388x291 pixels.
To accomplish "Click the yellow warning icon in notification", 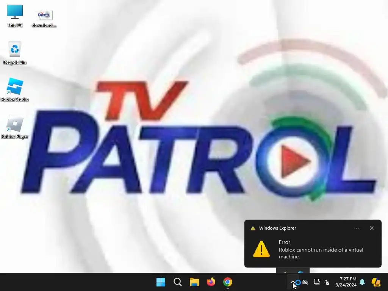I will pos(261,249).
